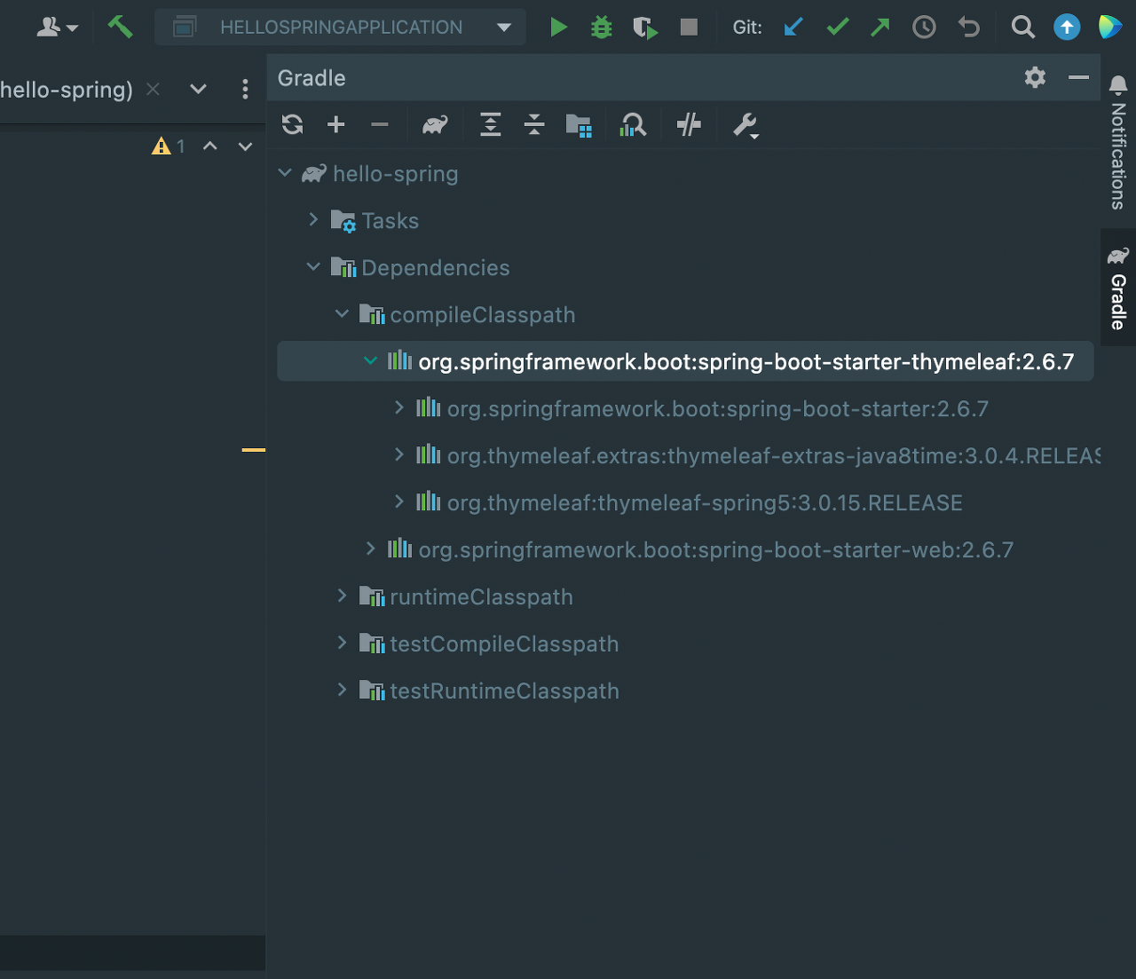Select org.thymeleaf:thymeleaf-spring5 row
Viewport: 1136px width, 979px height.
685,503
